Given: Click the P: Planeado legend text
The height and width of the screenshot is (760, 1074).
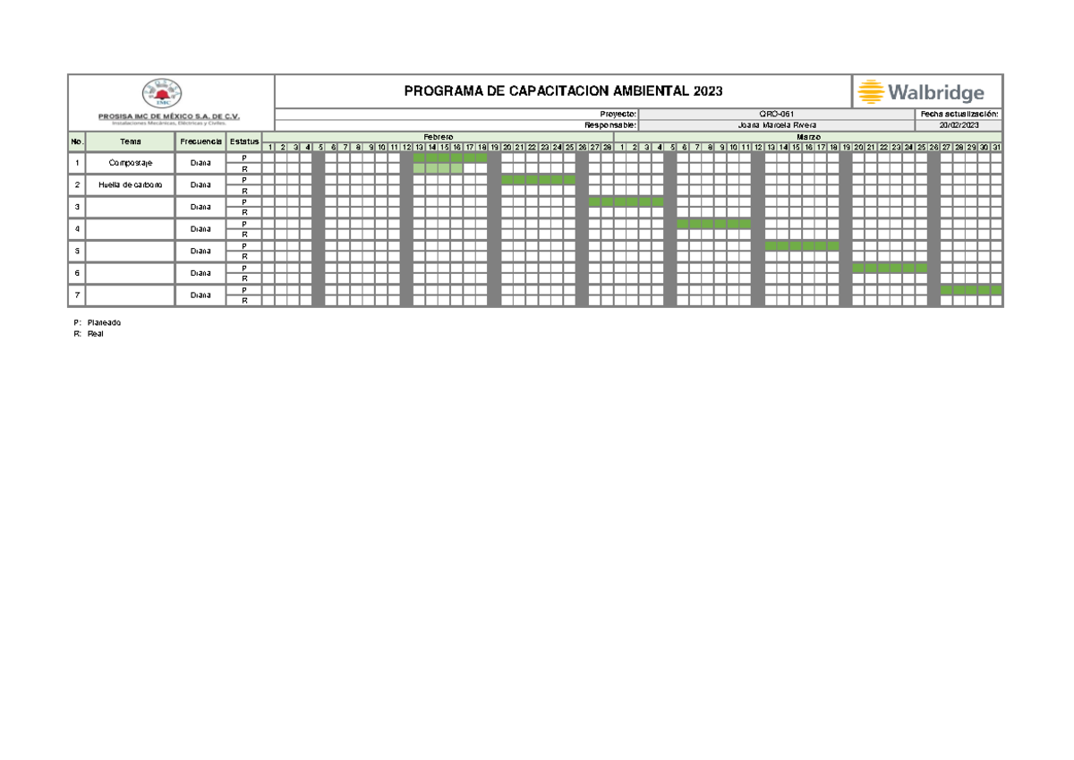Looking at the screenshot, I should [96, 323].
